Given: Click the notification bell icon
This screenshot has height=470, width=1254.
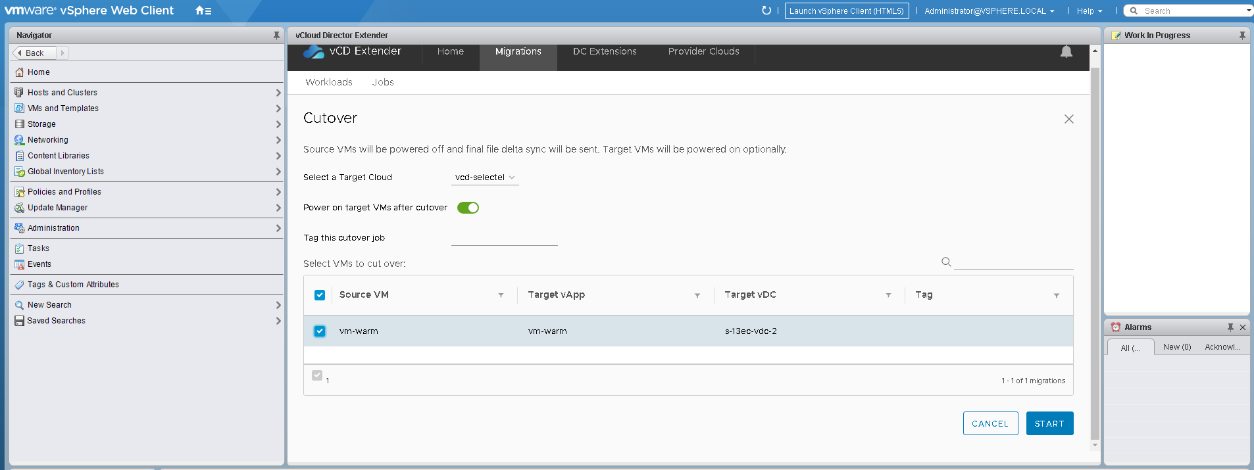Looking at the screenshot, I should [x=1066, y=52].
